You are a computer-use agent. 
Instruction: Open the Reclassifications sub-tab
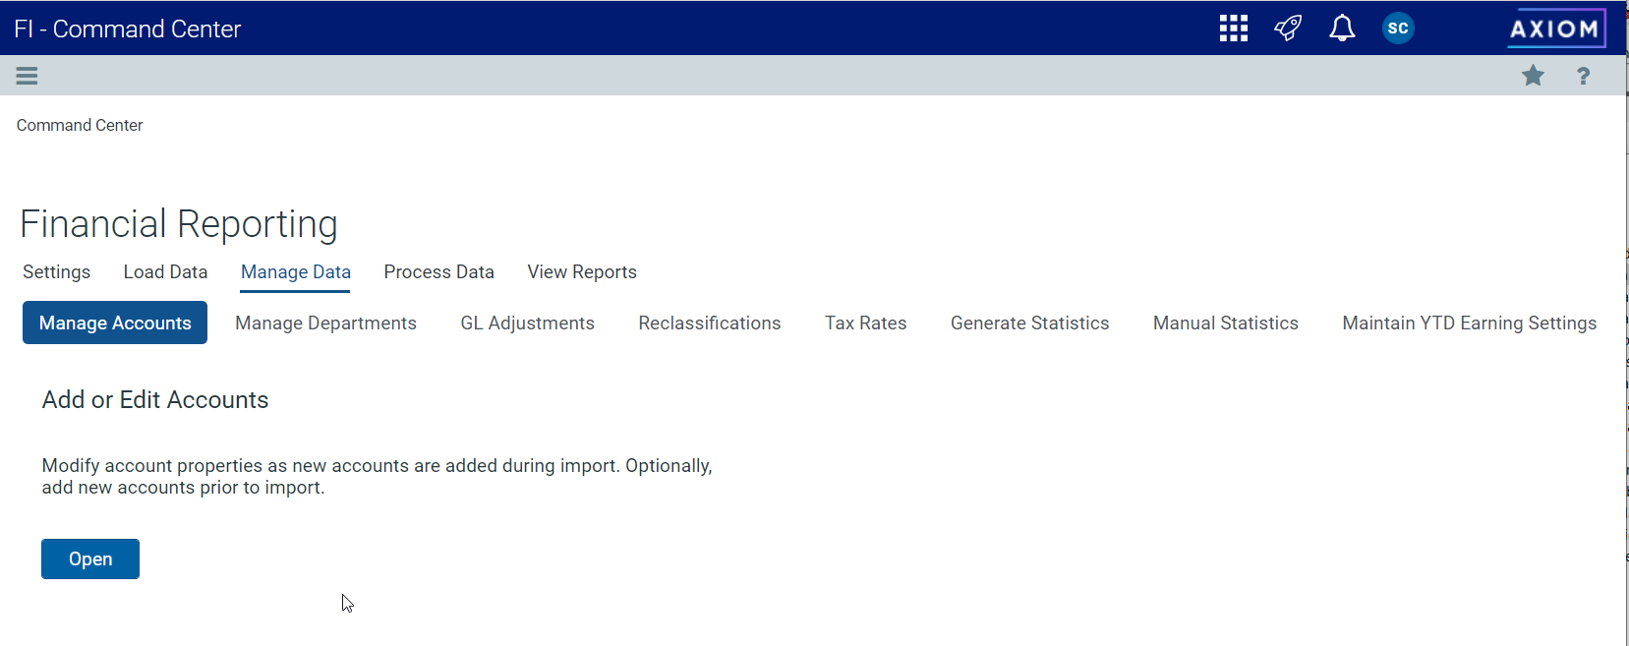[x=709, y=323]
